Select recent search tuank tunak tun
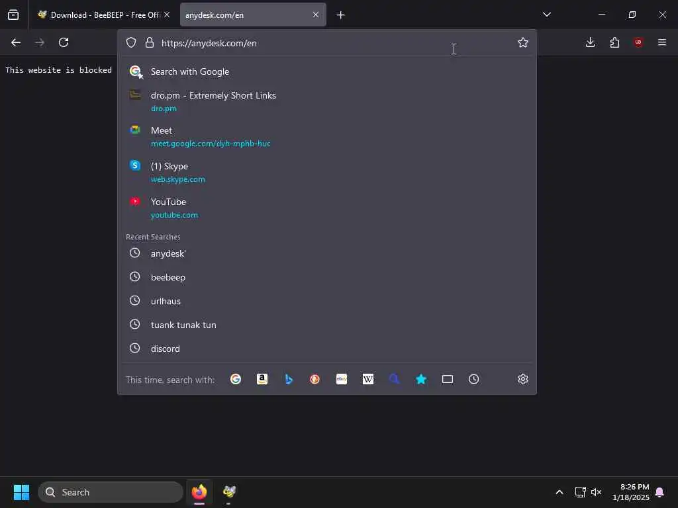678x508 pixels. click(x=327, y=325)
